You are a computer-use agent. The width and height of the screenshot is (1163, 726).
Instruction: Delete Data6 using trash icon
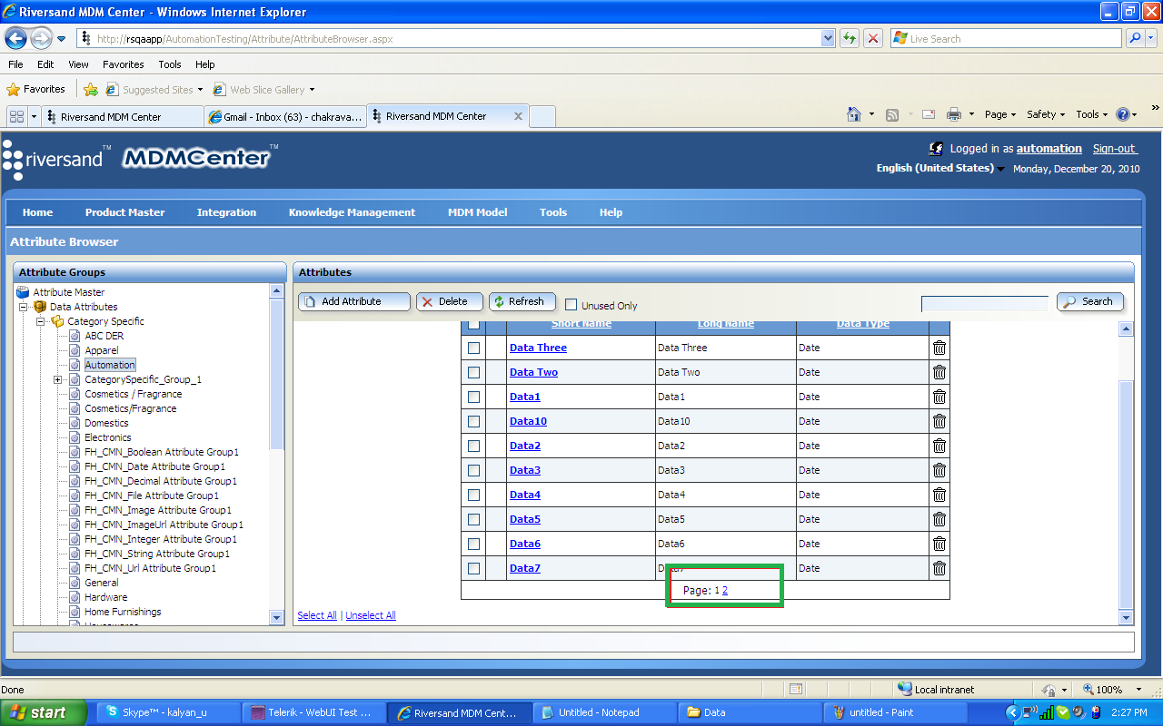939,544
